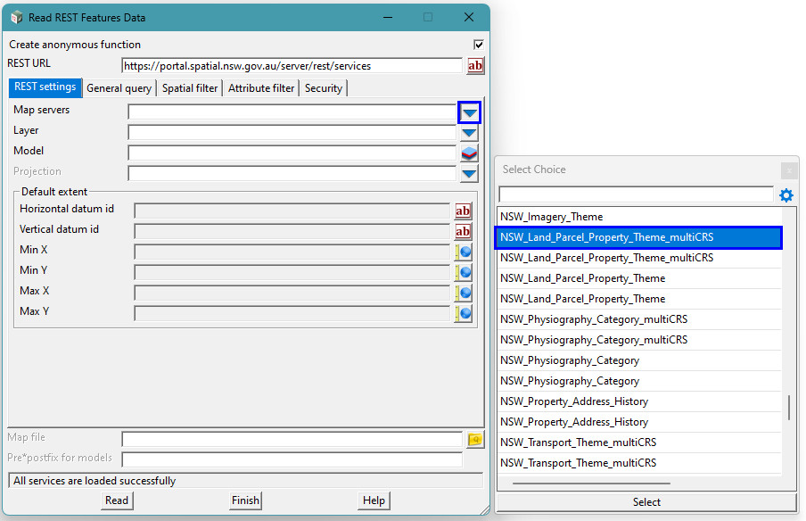806x521 pixels.
Task: Select NSW_Imagery_Theme in the list
Action: [640, 217]
